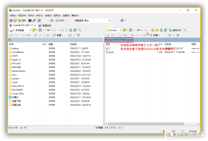Viewport: 208px width, 141px height.
Task: Open the 远程(R) menu
Action: (66, 16)
